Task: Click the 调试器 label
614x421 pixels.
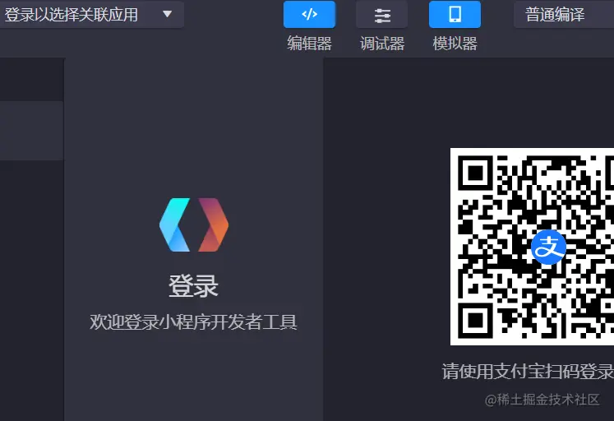Action: tap(382, 43)
